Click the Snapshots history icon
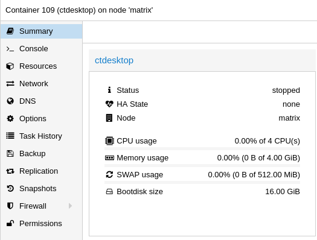Image resolution: width=317 pixels, height=240 pixels. (10, 188)
